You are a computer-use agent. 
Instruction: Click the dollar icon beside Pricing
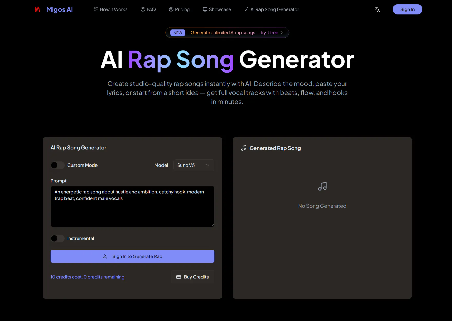click(171, 9)
